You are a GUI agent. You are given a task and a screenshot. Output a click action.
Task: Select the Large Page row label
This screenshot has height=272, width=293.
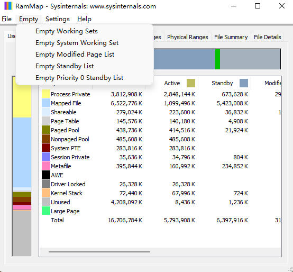pos(65,211)
